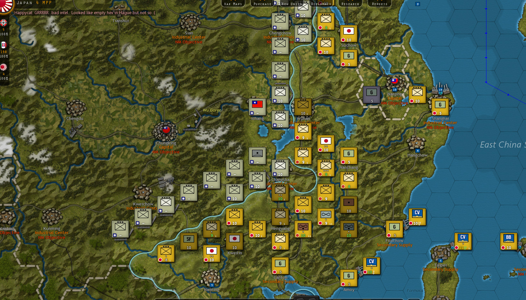The image size is (526, 300).
Task: Open the War Maps menu
Action: tap(233, 4)
